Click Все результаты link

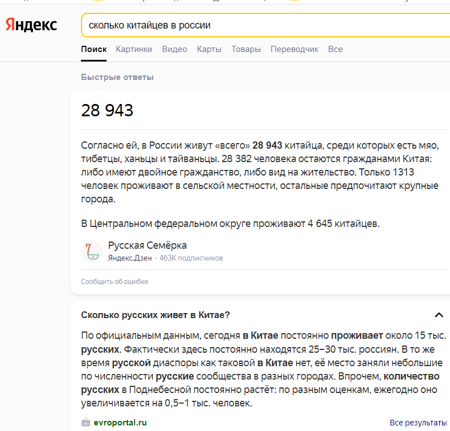[x=418, y=423]
